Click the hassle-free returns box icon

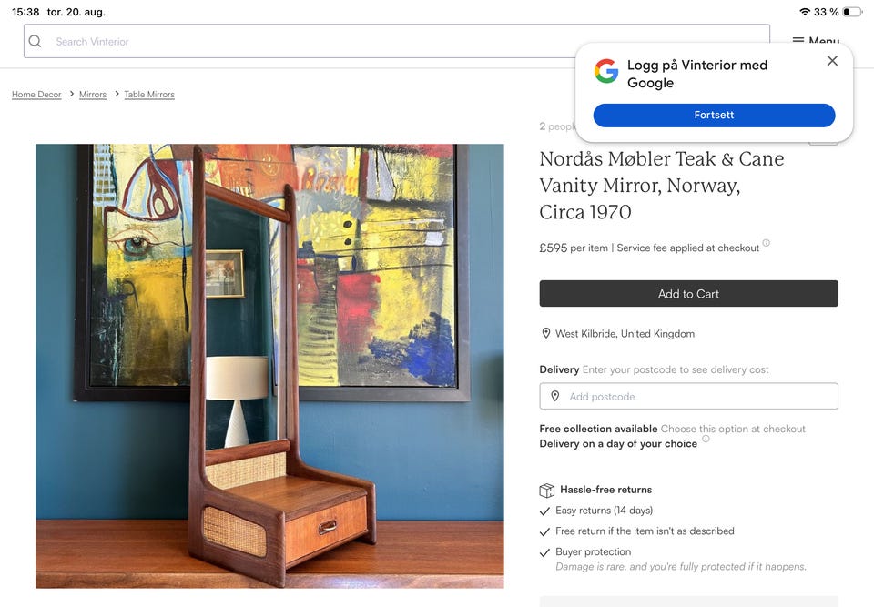pos(547,490)
